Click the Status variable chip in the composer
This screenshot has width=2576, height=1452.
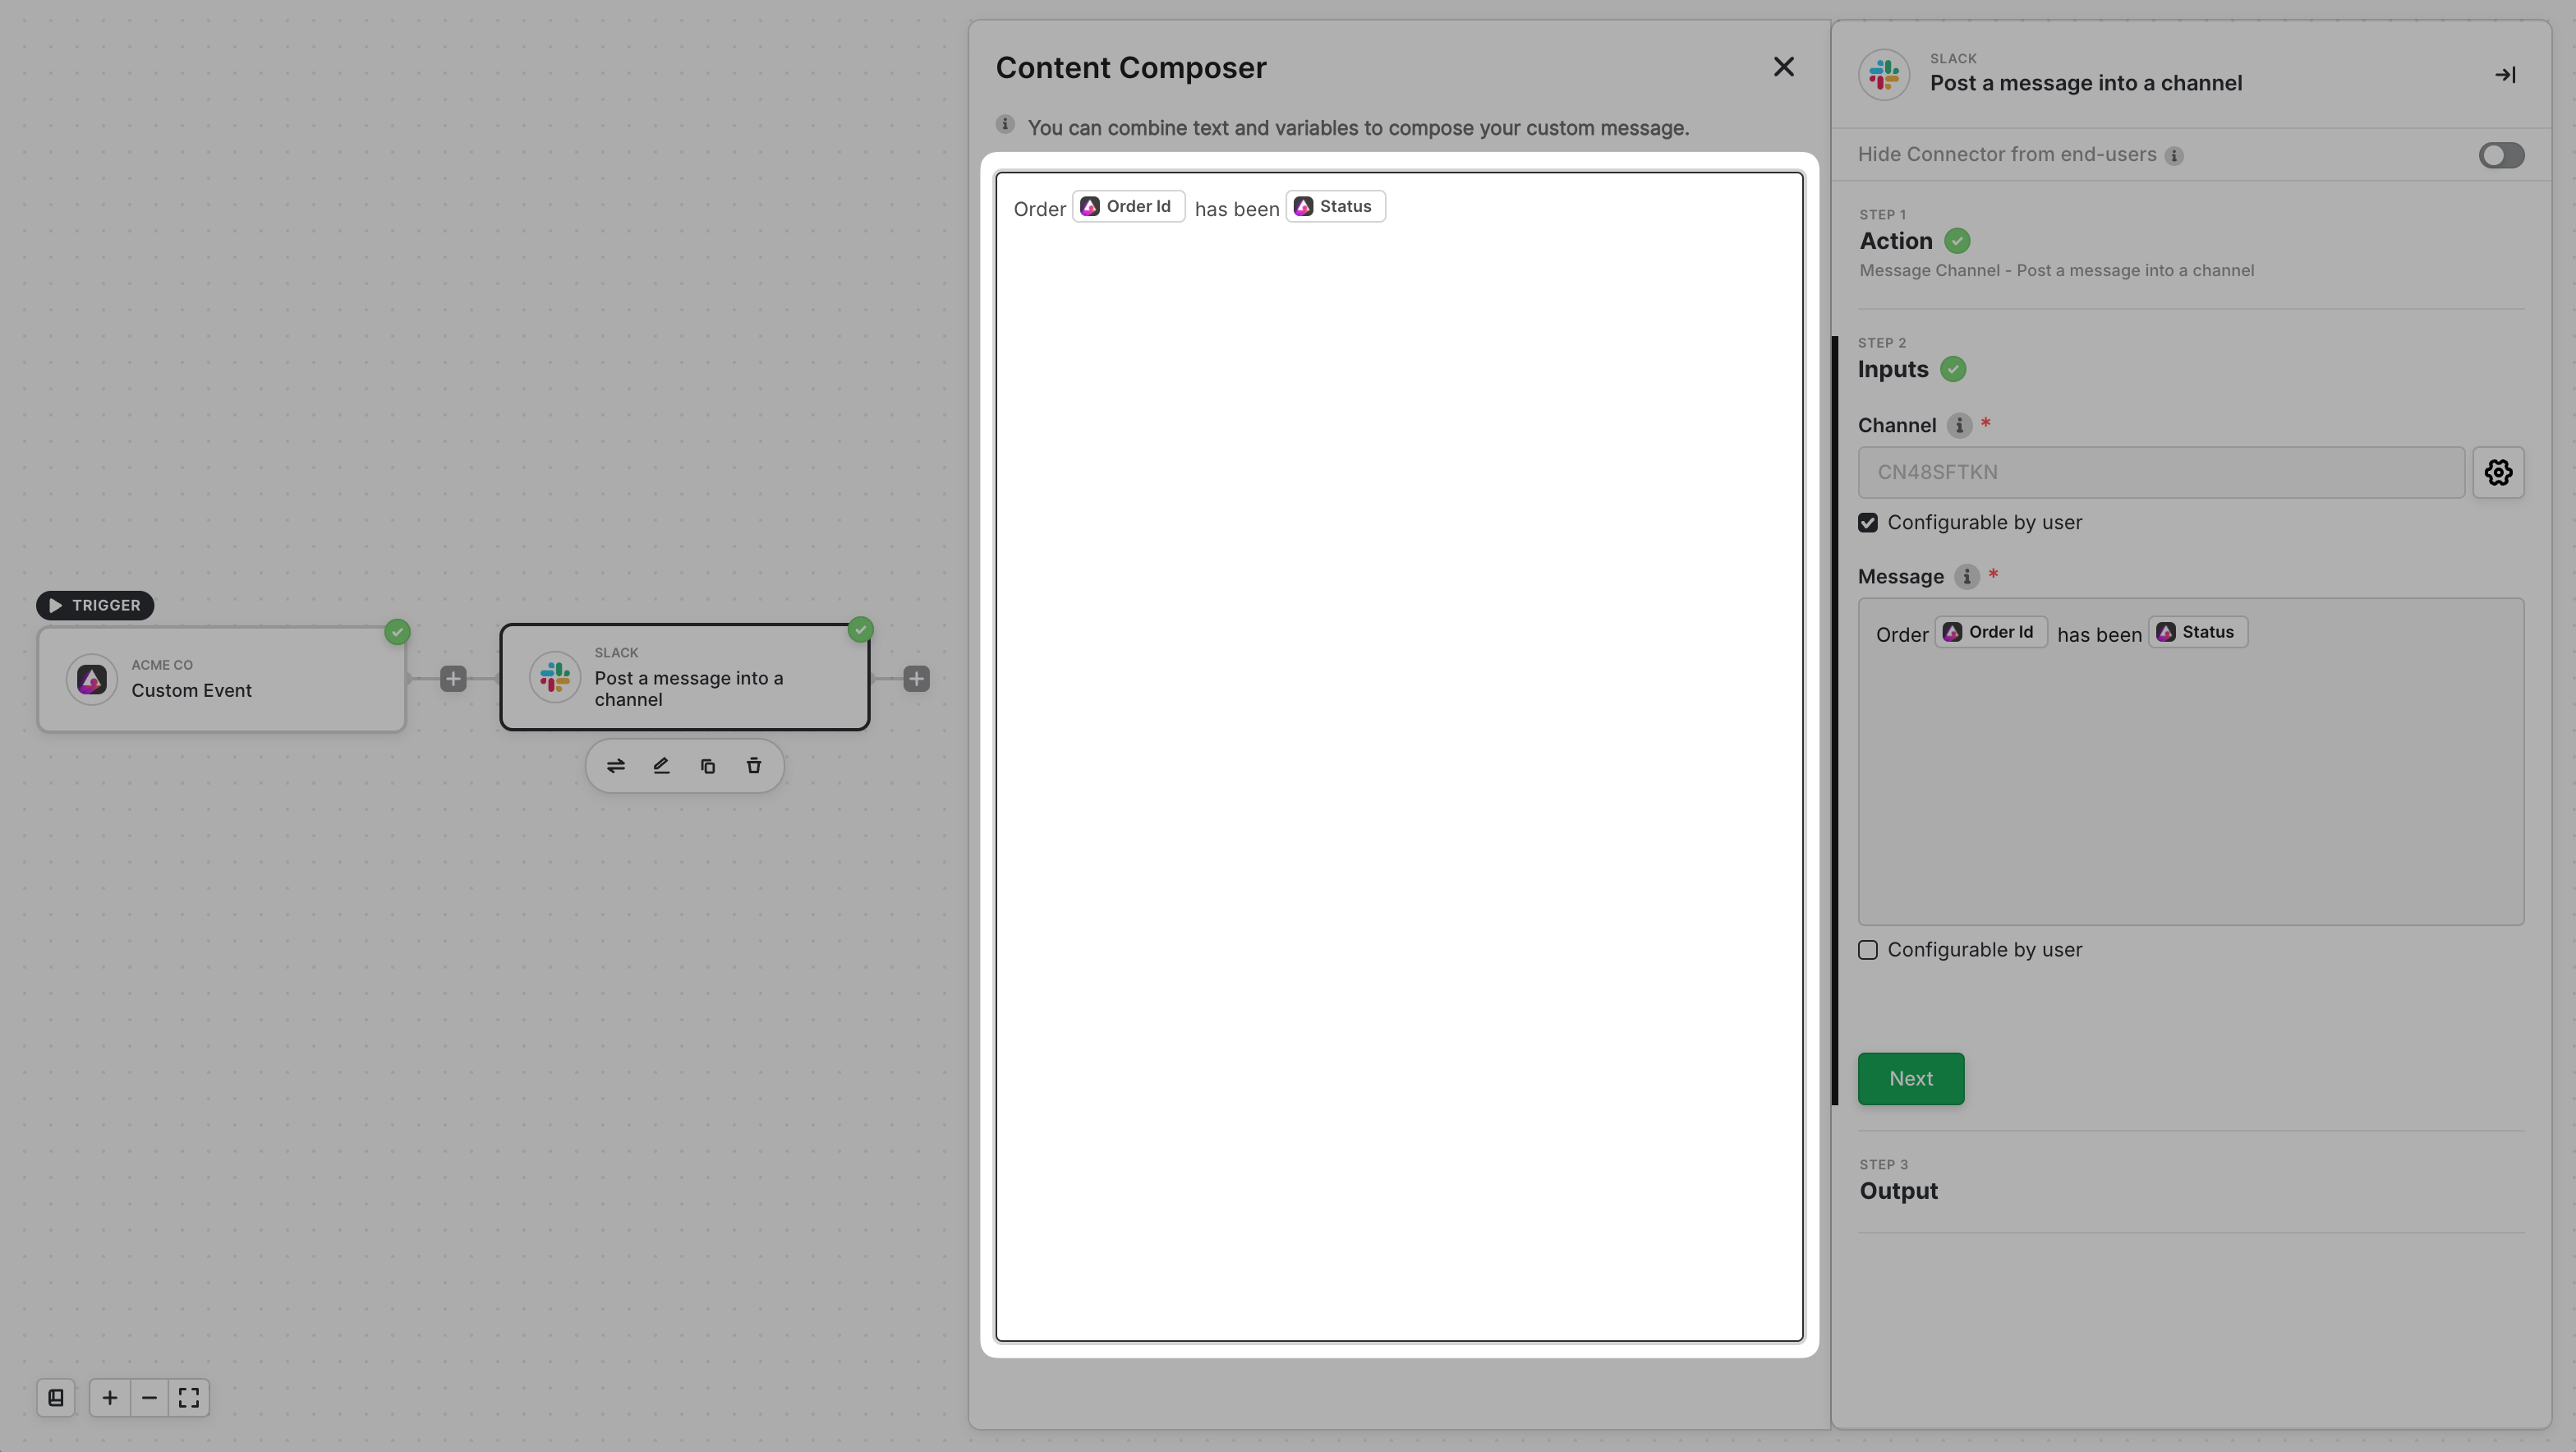[1335, 207]
